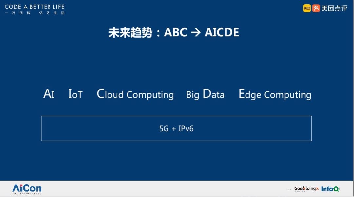This screenshot has height=197, width=354.
Task: Click the CODE A BETTER LIFE slogan
Action: coord(34,7)
